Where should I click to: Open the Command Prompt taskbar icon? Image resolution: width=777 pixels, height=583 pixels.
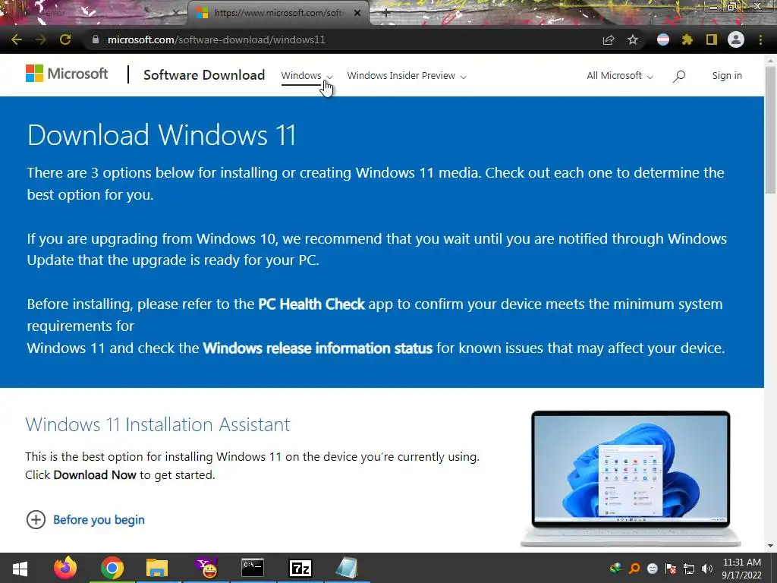[x=253, y=568]
